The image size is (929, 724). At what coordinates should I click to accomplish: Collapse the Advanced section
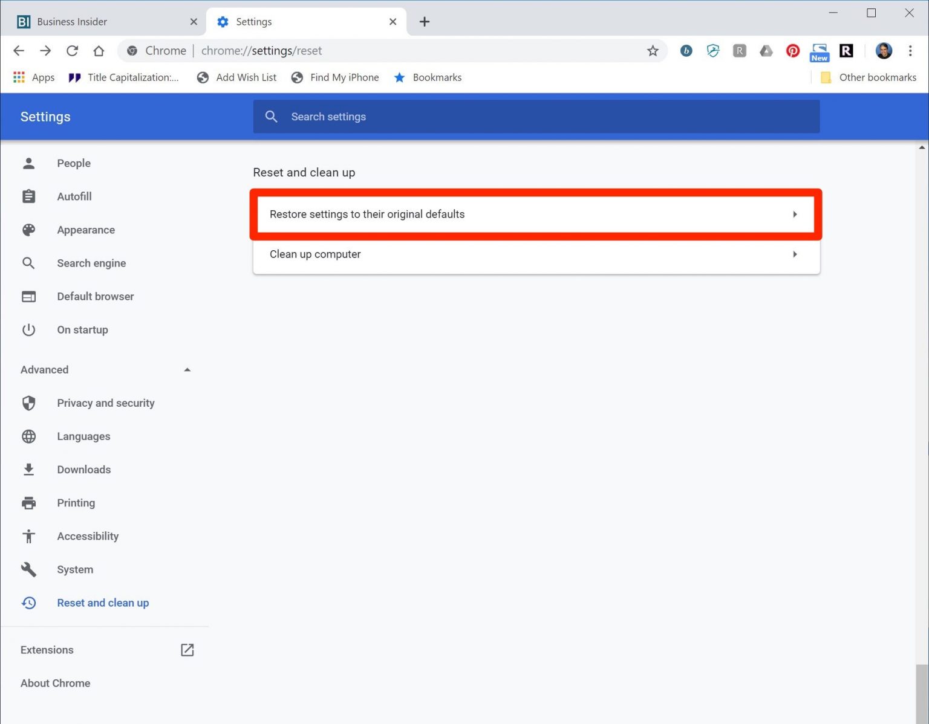pos(187,369)
